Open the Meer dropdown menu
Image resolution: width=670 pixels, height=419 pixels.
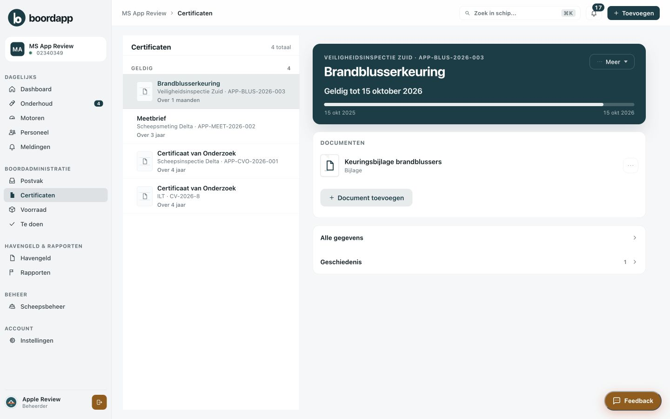[x=612, y=62]
